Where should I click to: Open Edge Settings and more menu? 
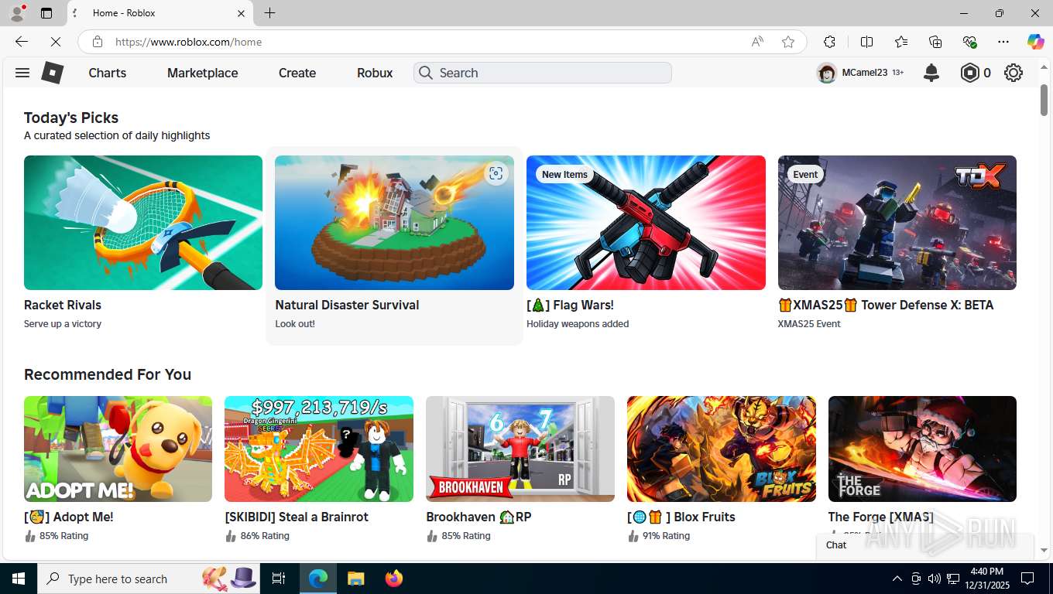coord(1003,42)
